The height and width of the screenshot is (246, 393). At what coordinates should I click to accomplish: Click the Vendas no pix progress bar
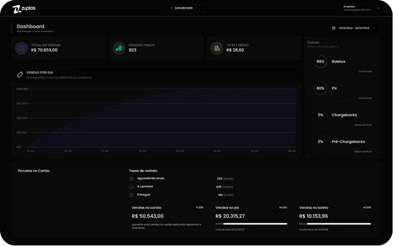point(251,223)
